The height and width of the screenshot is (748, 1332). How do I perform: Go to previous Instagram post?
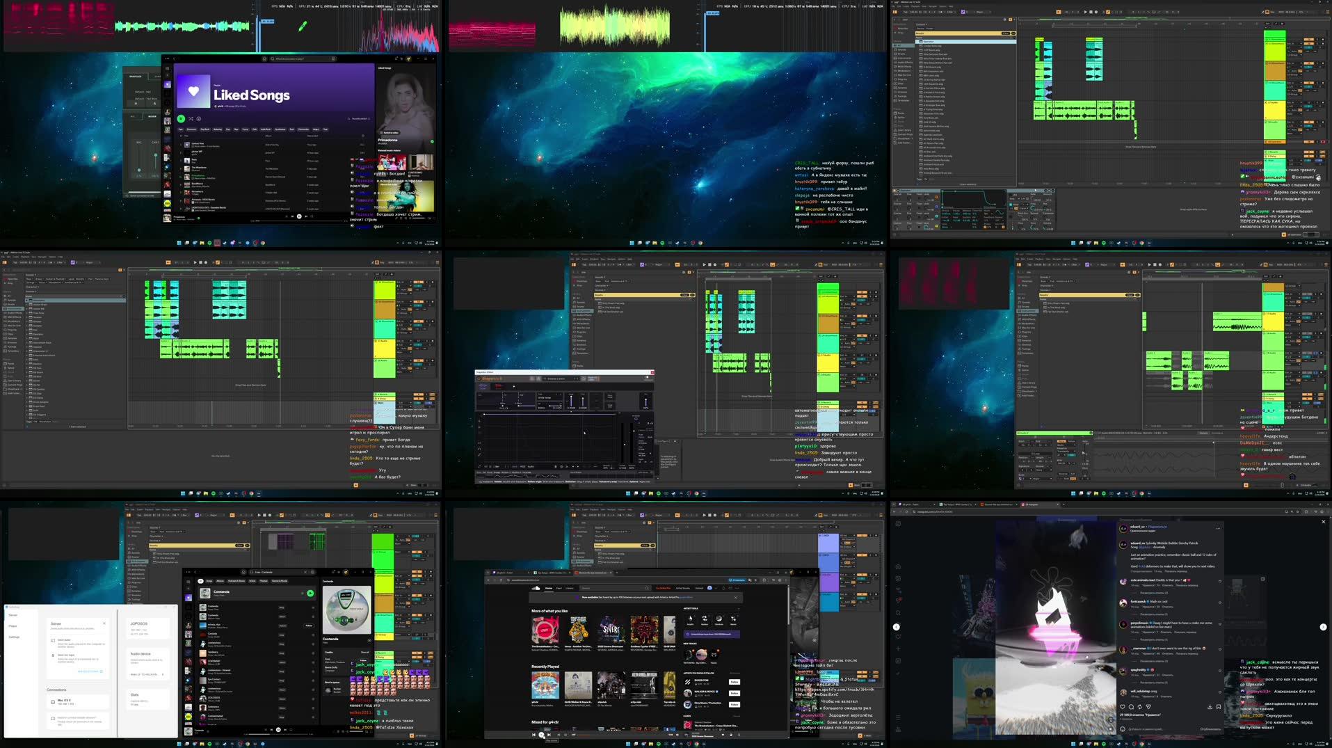click(x=897, y=627)
